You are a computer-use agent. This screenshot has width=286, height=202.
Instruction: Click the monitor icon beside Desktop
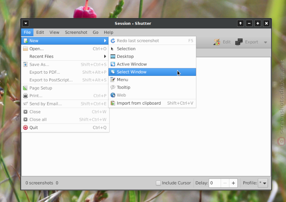pyautogui.click(x=113, y=56)
